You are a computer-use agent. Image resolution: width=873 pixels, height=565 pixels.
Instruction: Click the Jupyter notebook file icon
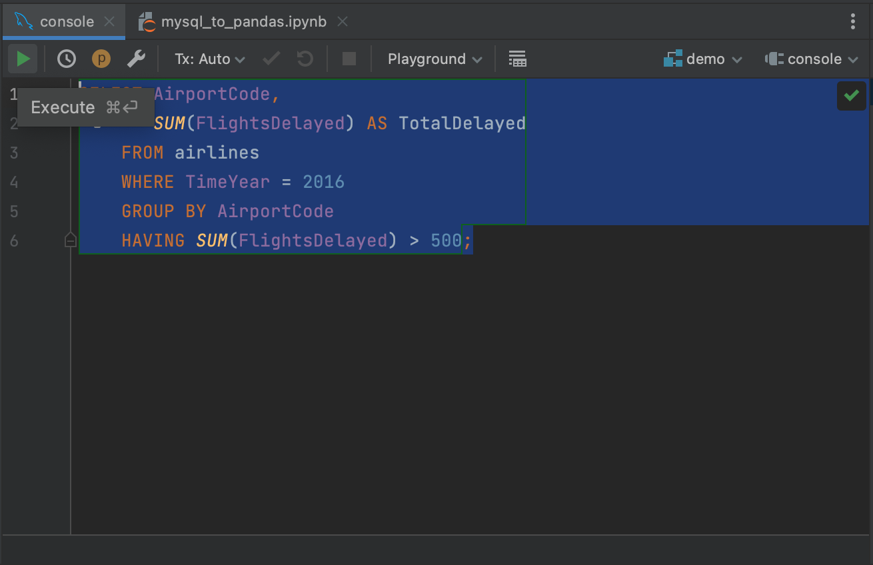click(147, 22)
